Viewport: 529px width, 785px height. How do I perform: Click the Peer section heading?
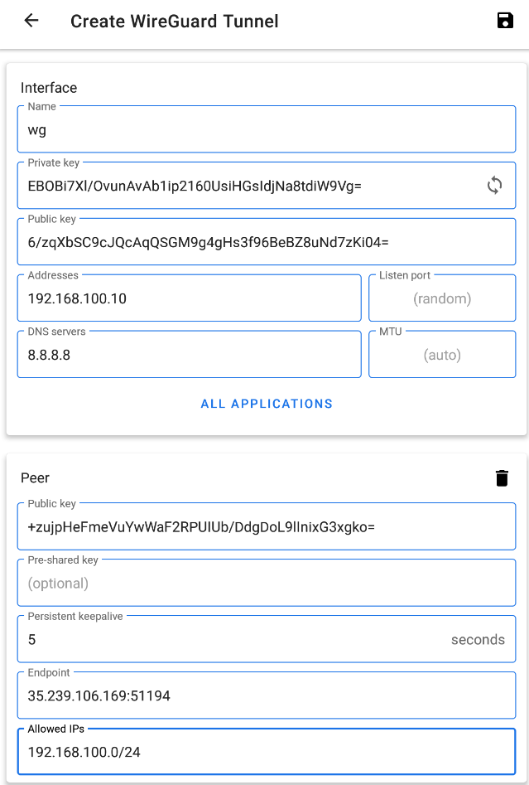click(x=36, y=478)
